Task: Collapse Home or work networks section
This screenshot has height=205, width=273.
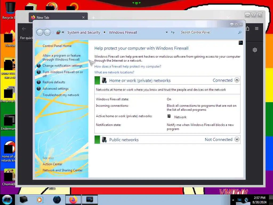Action: pyautogui.click(x=237, y=80)
